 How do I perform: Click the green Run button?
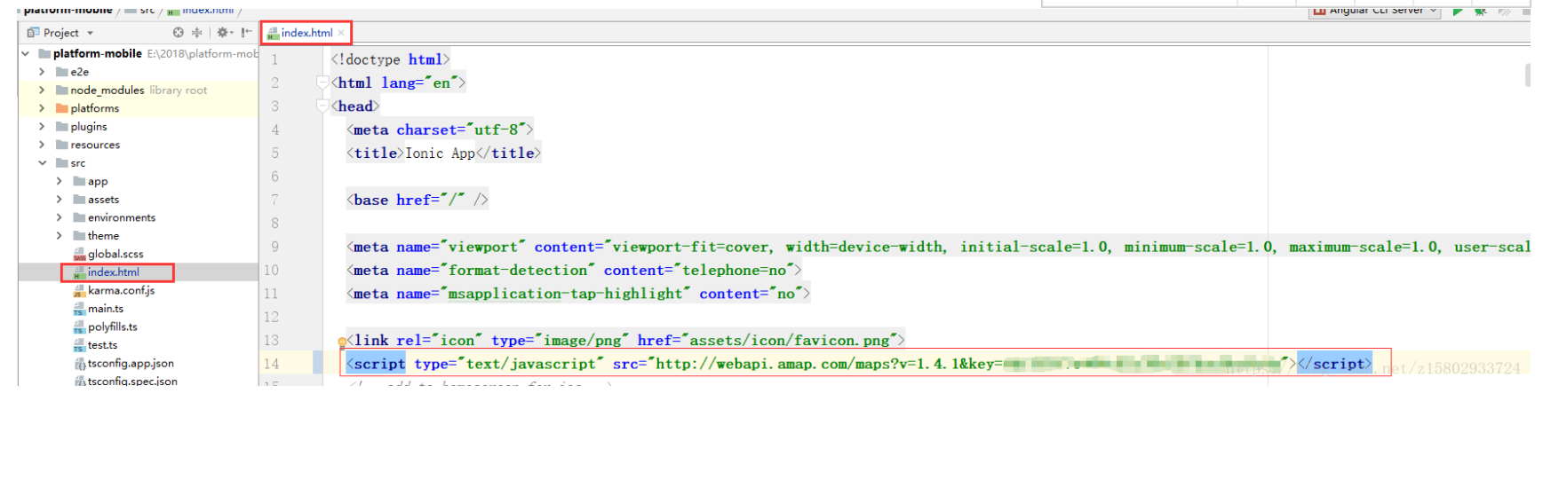(x=1457, y=12)
